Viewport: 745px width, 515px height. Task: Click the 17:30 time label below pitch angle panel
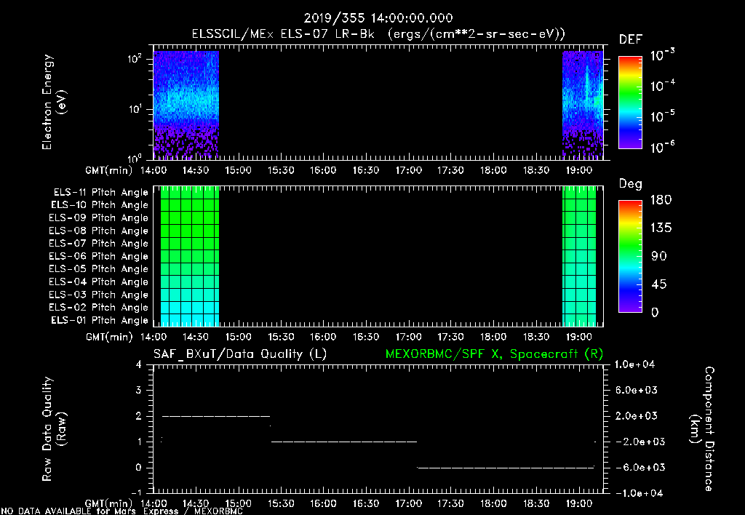450,338
